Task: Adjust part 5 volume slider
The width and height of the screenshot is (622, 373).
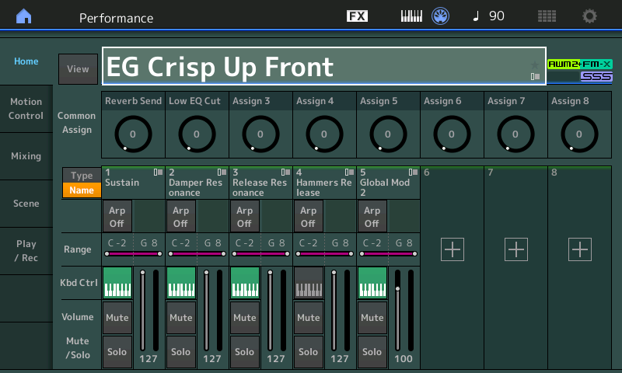Action: click(x=397, y=310)
